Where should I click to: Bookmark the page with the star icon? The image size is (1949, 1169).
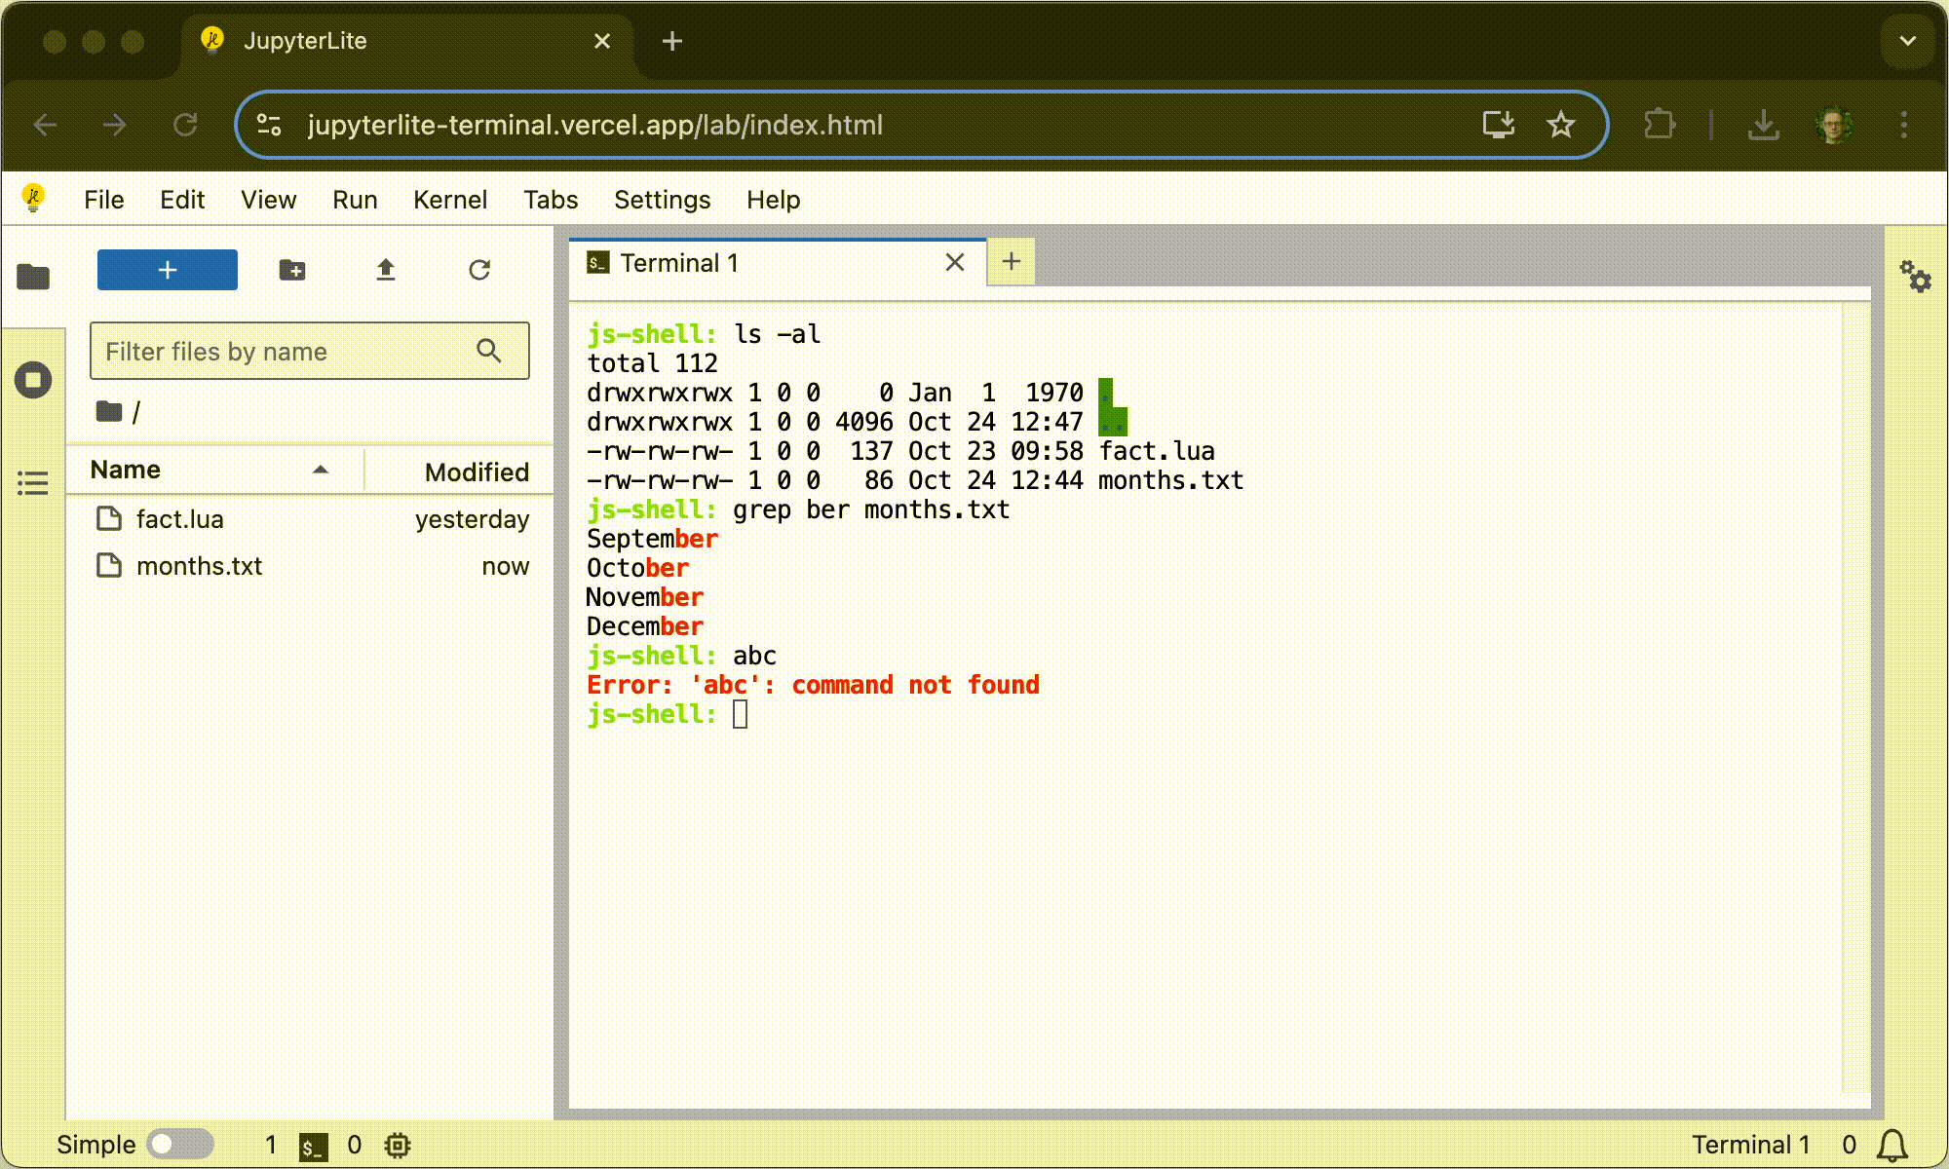(1560, 125)
